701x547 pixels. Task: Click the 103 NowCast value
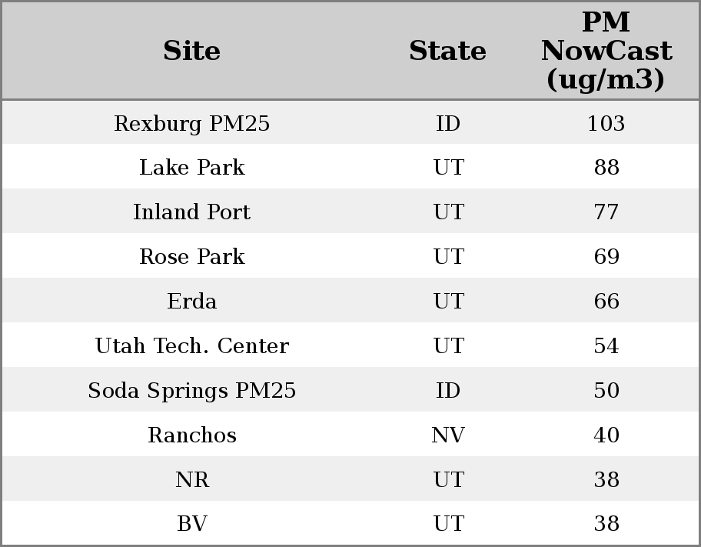point(606,124)
